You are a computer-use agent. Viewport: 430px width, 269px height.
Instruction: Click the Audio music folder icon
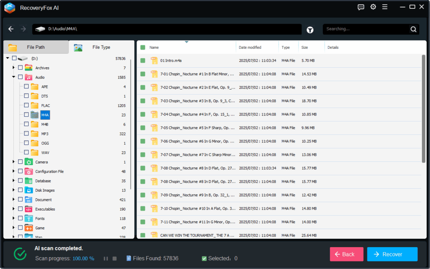[x=29, y=77]
